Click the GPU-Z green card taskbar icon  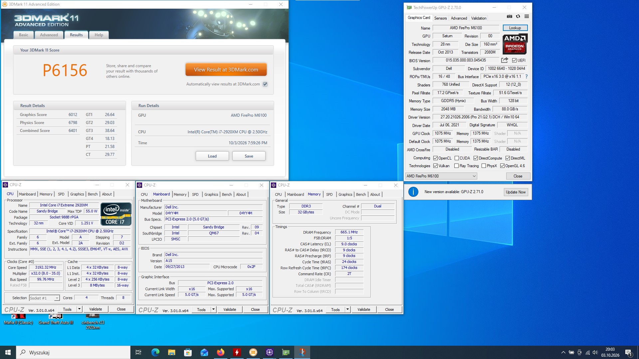(x=286, y=352)
